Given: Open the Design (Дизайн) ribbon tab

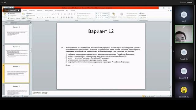Looking at the screenshot, I should 24,11.
